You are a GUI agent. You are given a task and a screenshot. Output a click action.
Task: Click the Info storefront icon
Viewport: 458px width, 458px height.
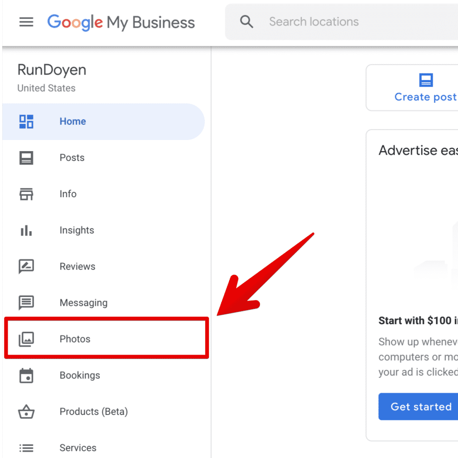coord(26,194)
